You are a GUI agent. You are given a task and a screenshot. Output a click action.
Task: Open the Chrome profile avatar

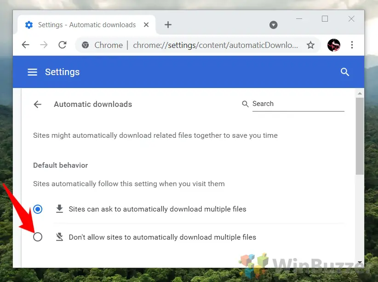[334, 45]
